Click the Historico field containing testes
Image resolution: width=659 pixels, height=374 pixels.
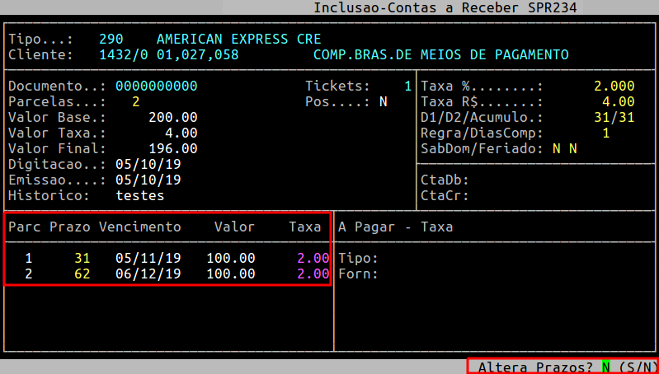pyautogui.click(x=139, y=195)
